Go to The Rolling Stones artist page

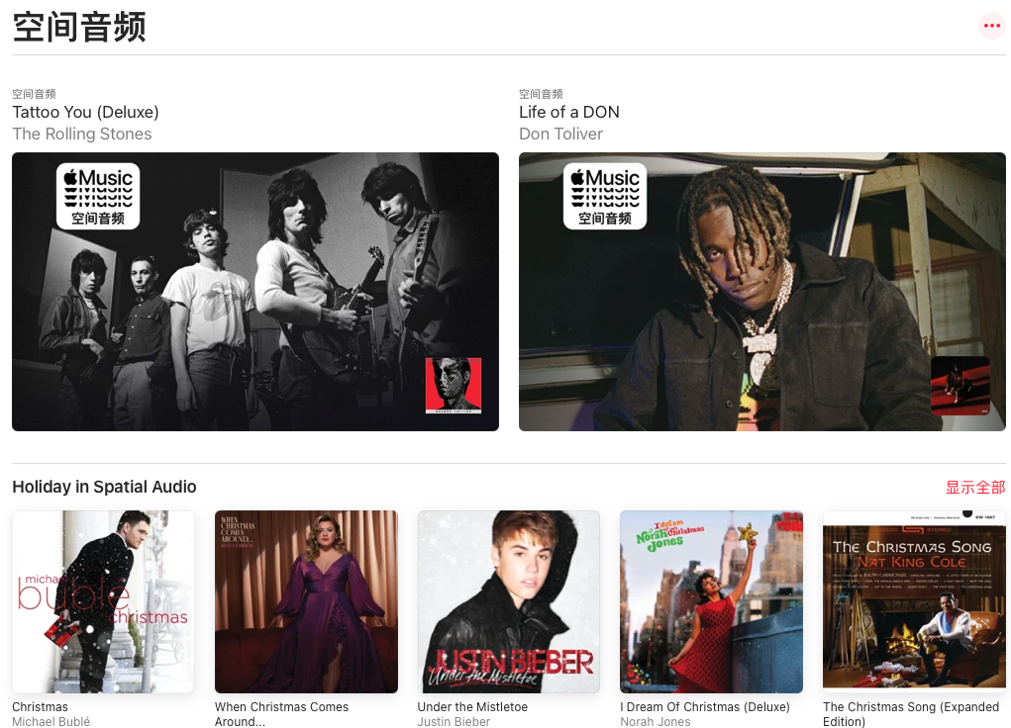82,134
